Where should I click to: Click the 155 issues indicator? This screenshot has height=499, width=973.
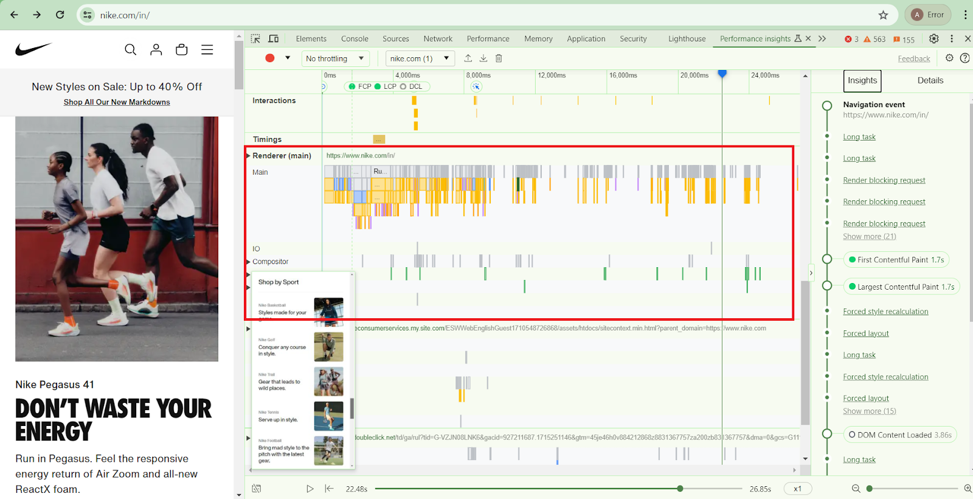(x=904, y=39)
